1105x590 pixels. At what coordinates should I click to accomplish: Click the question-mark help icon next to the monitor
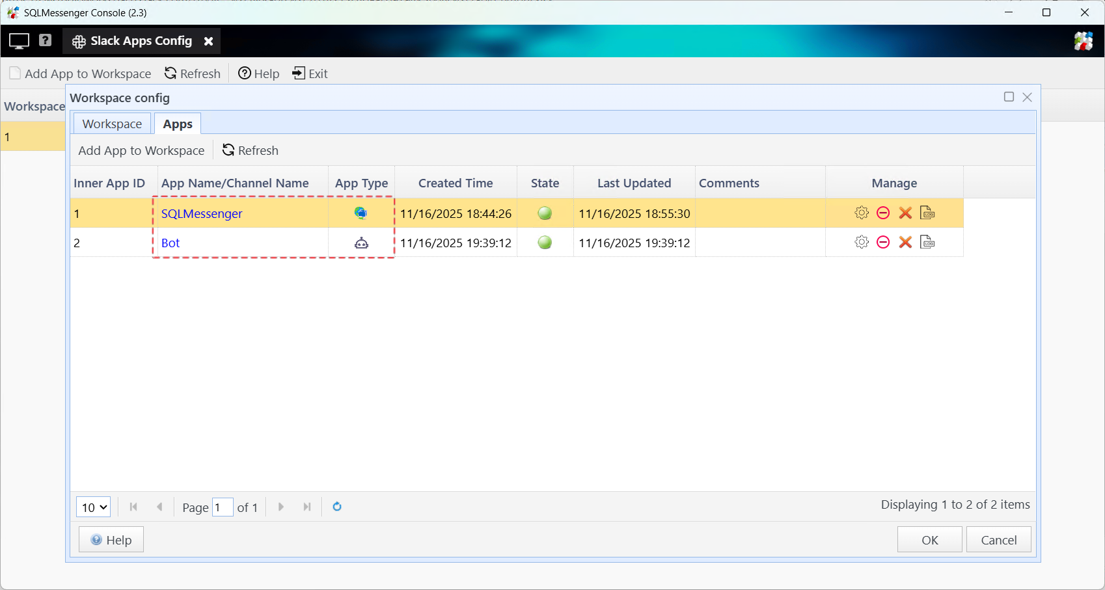coord(45,40)
